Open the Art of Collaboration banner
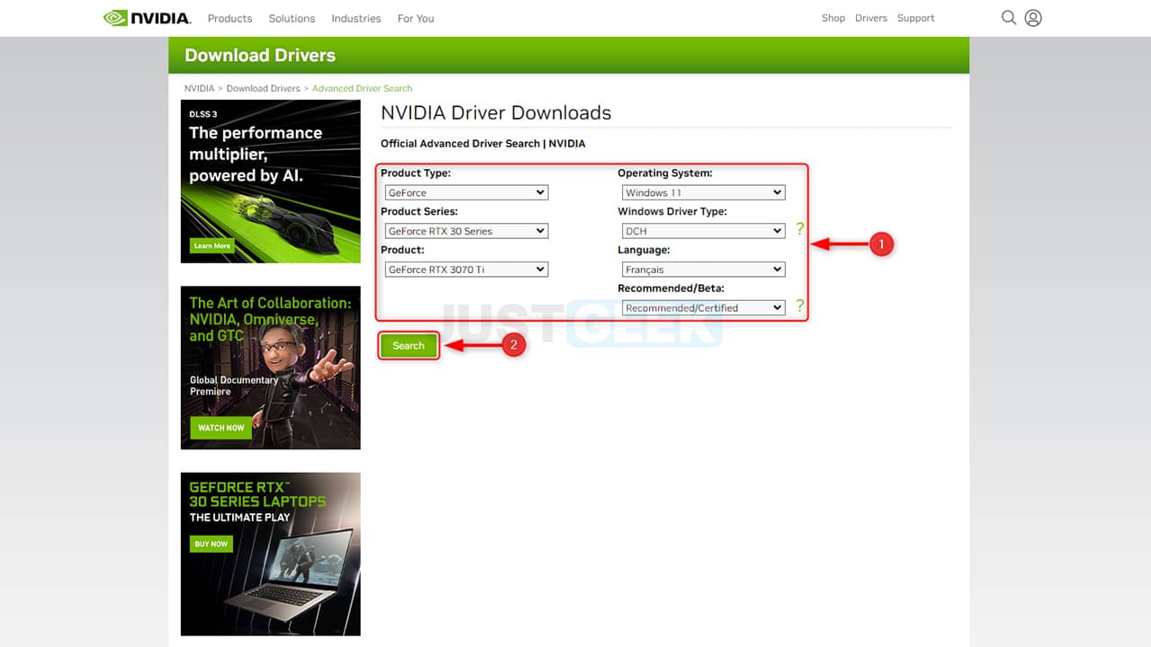The height and width of the screenshot is (647, 1151). point(271,368)
